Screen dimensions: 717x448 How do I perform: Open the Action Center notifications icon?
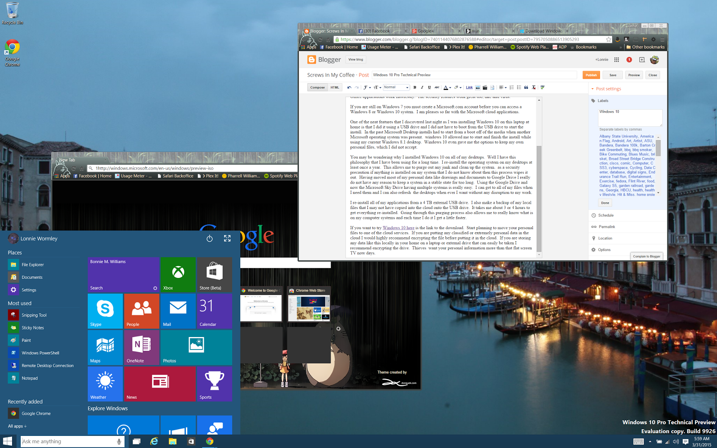(x=685, y=442)
